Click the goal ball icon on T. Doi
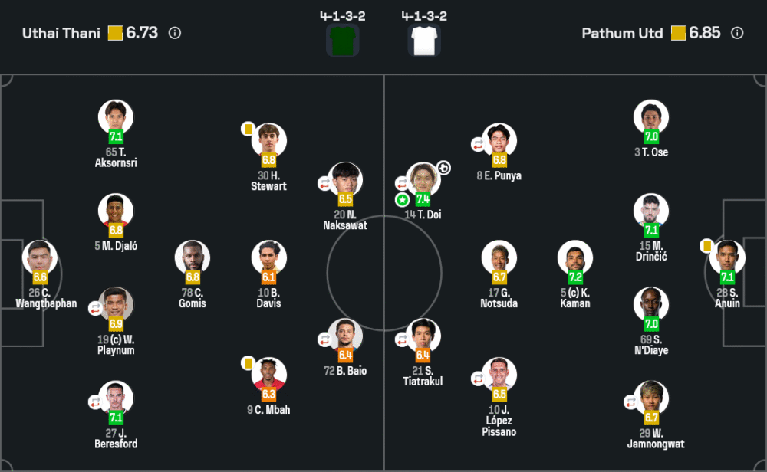 443,168
